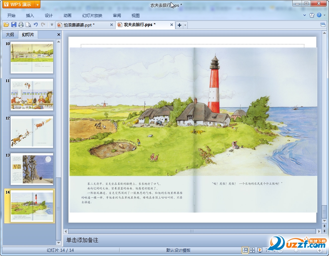The width and height of the screenshot is (329, 256).
Task: Select the lighthouse picture on the slide
Action: click(193, 130)
